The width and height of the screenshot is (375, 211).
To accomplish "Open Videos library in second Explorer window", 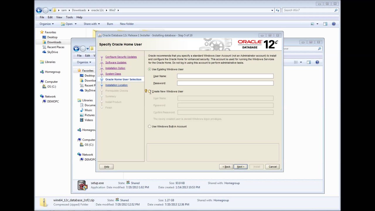I will [x=88, y=120].
